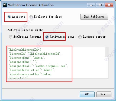
Task: Place cursor on the assigneeEmail line
Action: pos(38,66)
